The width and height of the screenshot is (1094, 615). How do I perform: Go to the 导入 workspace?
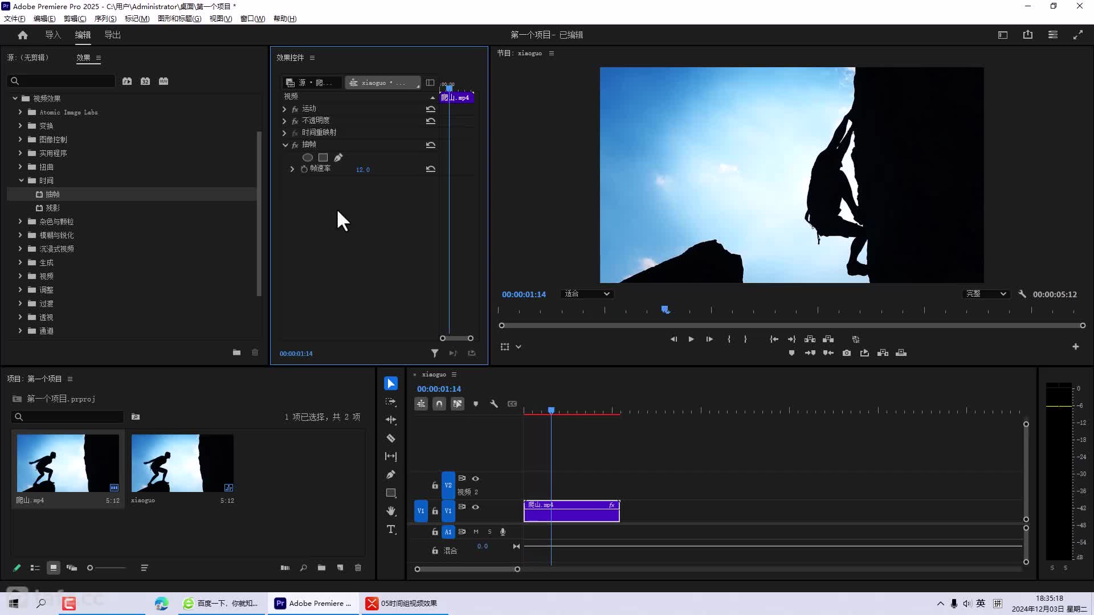[x=53, y=35]
